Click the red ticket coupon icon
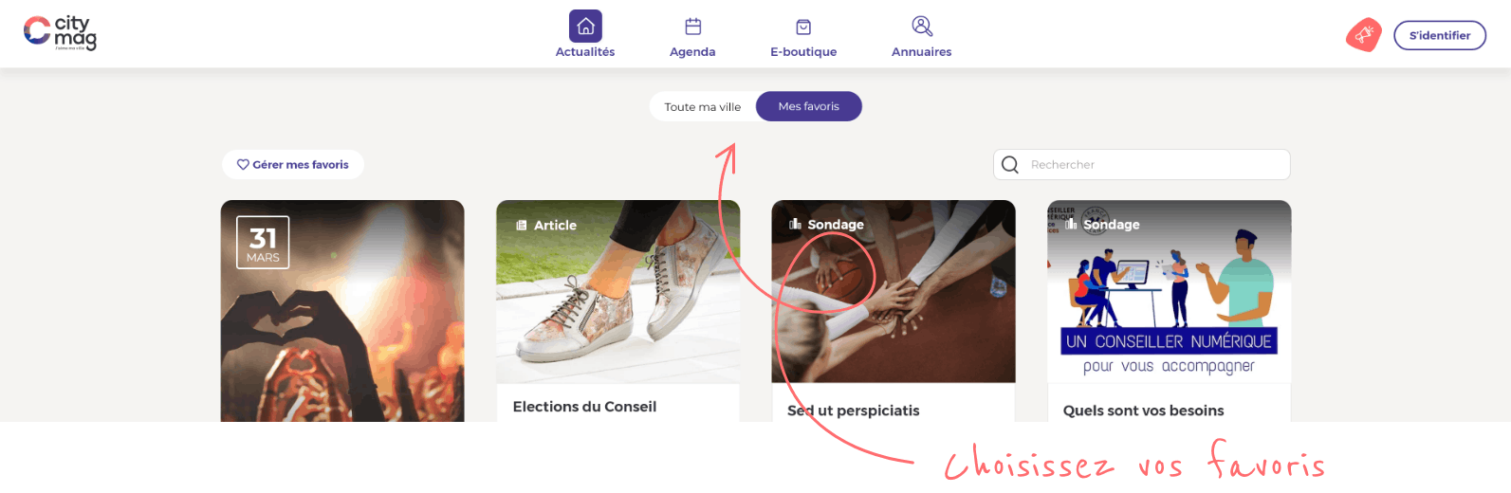This screenshot has height=493, width=1511. click(x=1364, y=35)
